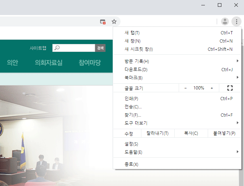Click the 검색 search button on page
This screenshot has width=244, height=186.
100,48
